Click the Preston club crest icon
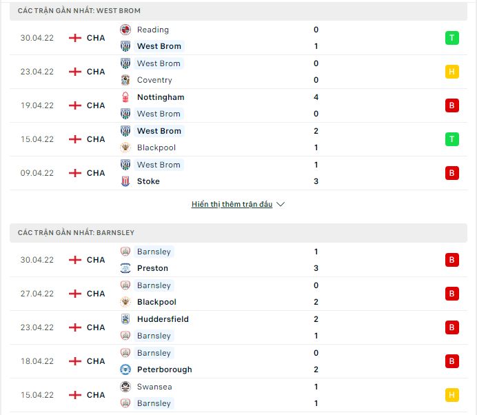 coord(125,268)
